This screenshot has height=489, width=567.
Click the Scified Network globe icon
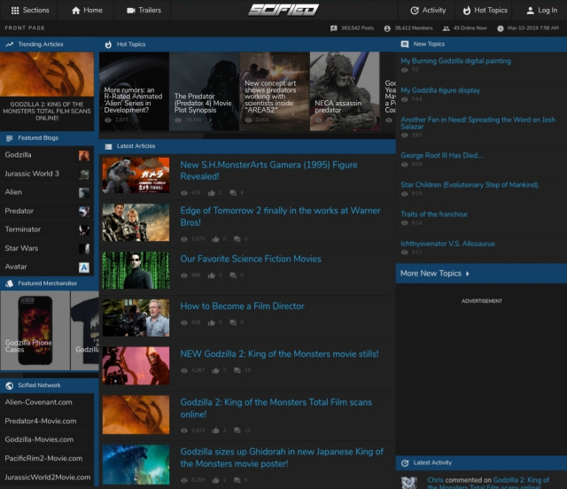tap(10, 385)
